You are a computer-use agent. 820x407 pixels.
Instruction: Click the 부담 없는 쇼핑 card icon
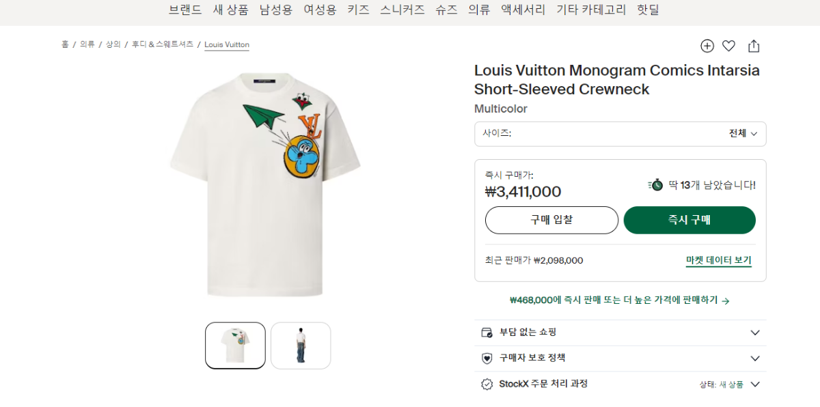coord(487,333)
